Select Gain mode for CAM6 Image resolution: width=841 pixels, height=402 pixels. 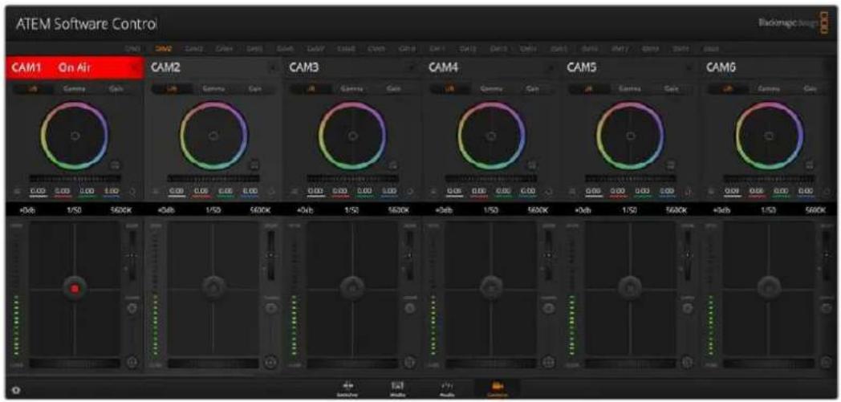[x=810, y=89]
